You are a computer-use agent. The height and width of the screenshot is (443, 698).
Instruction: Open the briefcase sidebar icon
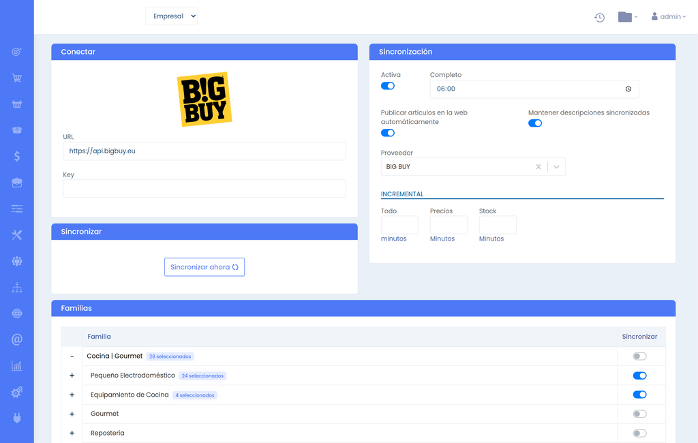pos(16,183)
